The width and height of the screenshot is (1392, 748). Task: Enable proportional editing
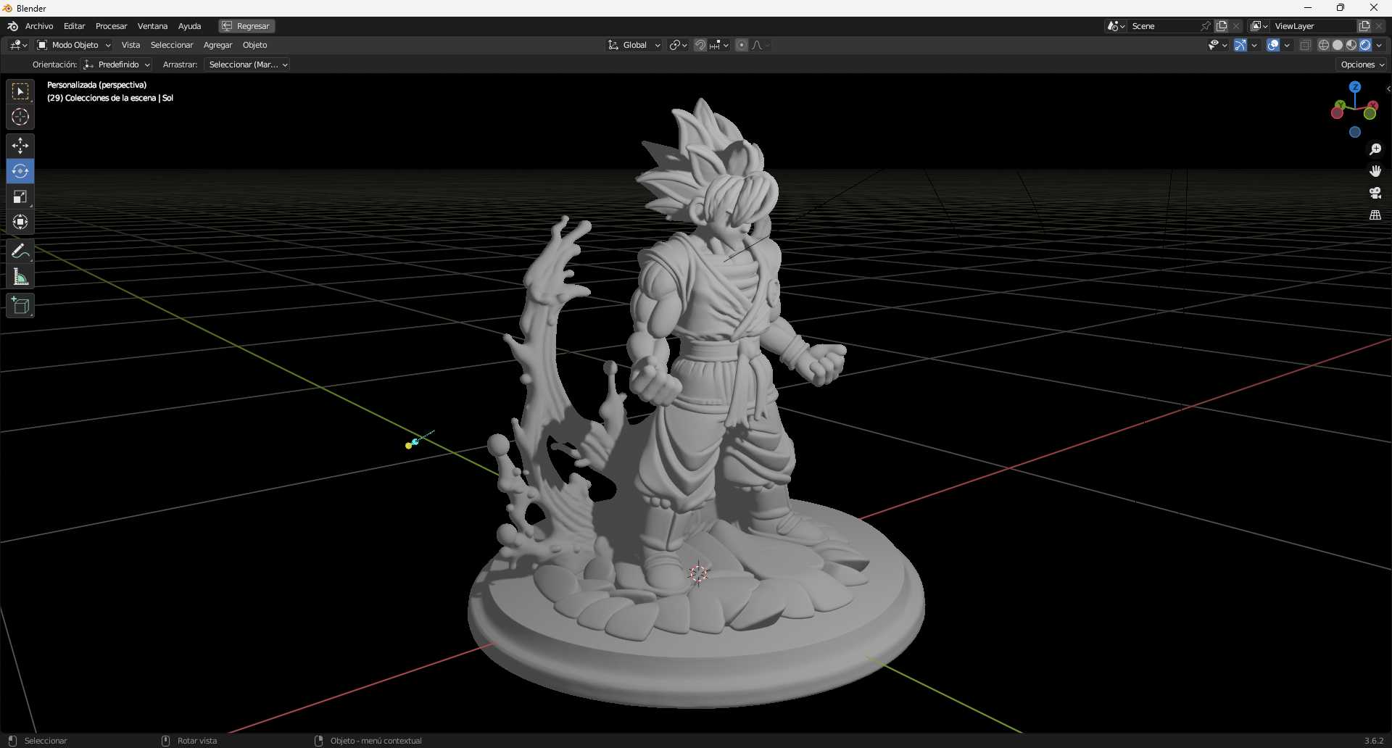(742, 44)
